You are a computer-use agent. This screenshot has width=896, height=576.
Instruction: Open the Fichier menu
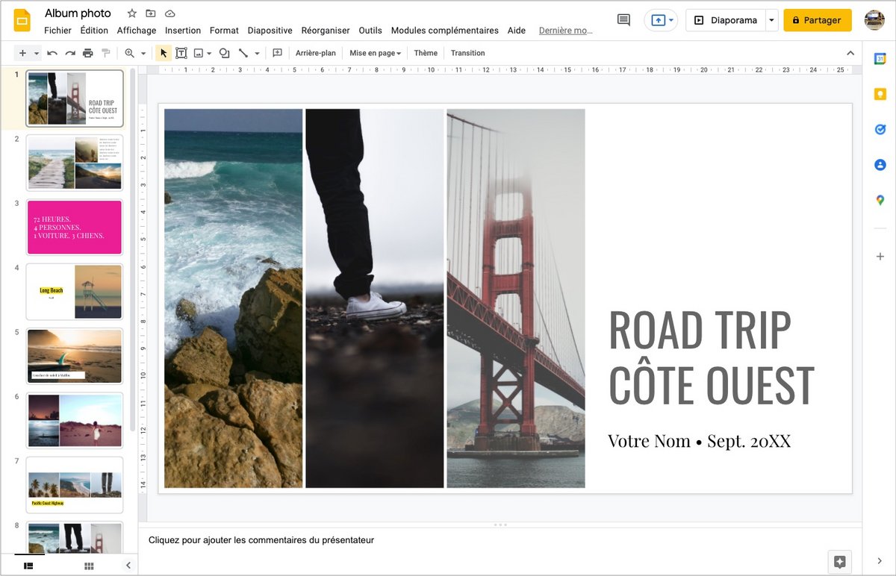click(x=57, y=31)
